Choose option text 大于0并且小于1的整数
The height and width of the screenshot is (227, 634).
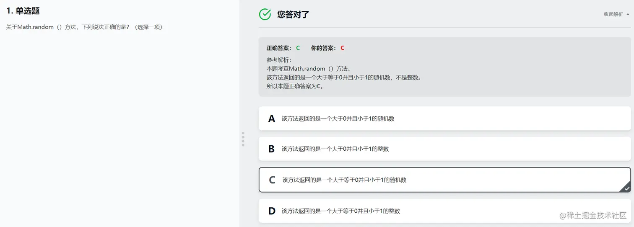coord(335,149)
